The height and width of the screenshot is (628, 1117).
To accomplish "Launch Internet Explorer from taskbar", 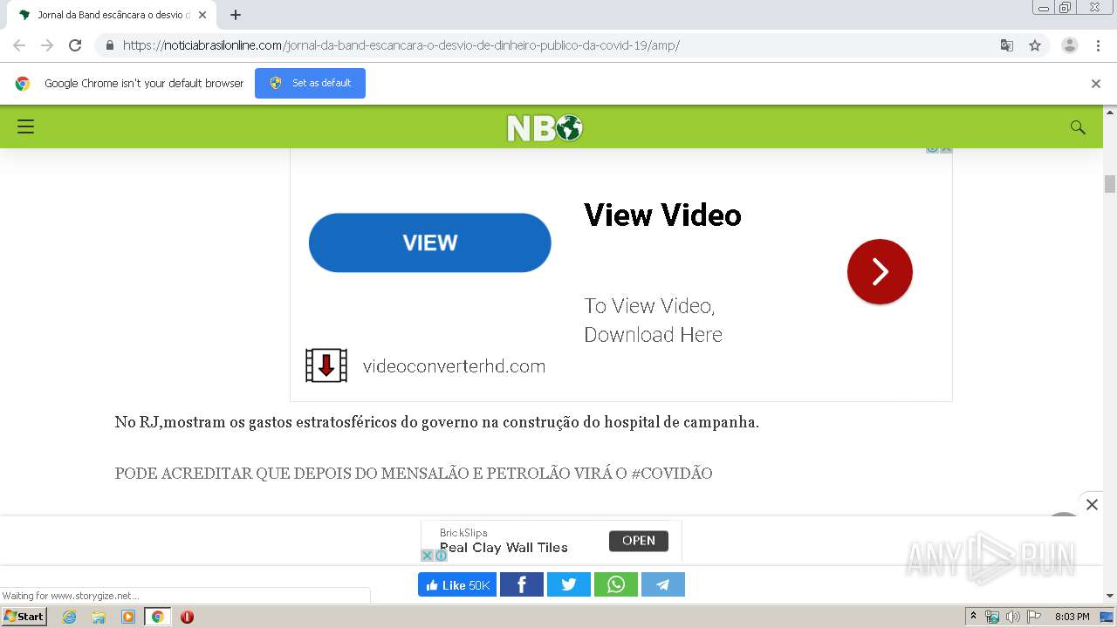I will click(x=70, y=617).
